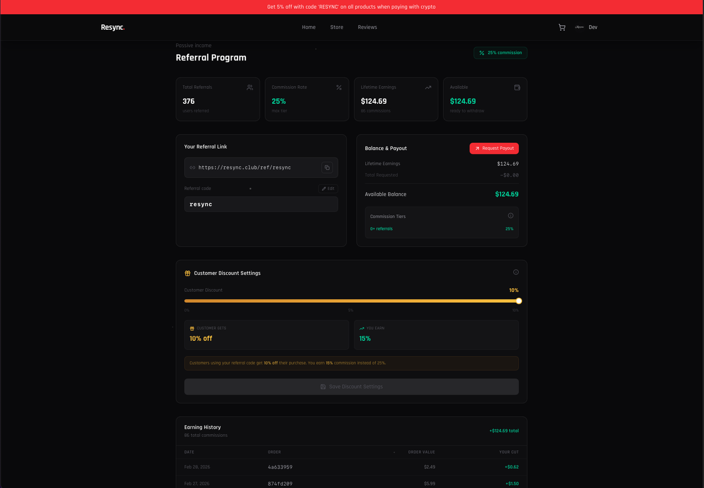This screenshot has height=488, width=704.
Task: Click the customer discount slider handle
Action: tap(518, 301)
